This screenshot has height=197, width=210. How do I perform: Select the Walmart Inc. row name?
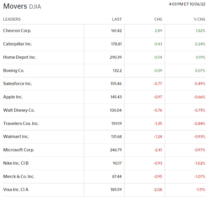(x=16, y=136)
